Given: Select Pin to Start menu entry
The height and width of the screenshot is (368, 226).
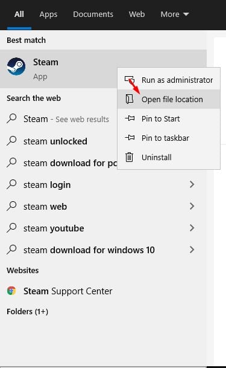Looking at the screenshot, I should click(x=169, y=118).
